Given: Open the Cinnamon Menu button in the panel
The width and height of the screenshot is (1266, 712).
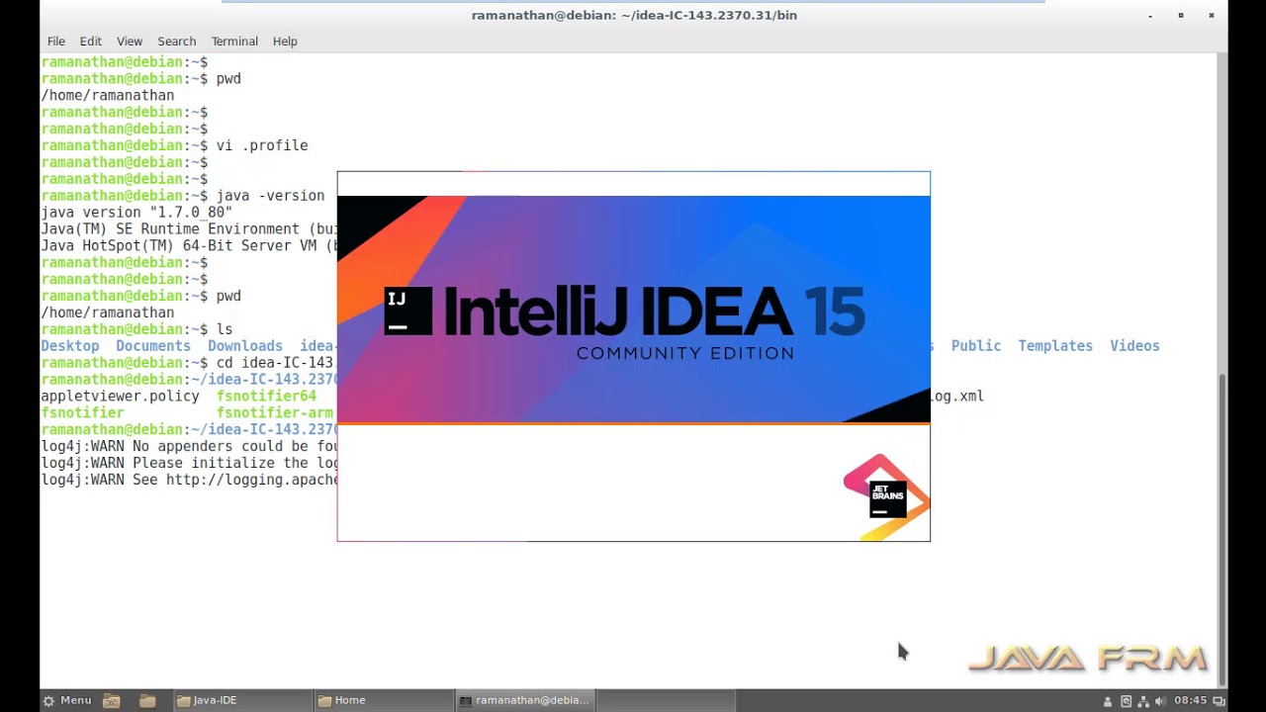Looking at the screenshot, I should click(x=66, y=700).
